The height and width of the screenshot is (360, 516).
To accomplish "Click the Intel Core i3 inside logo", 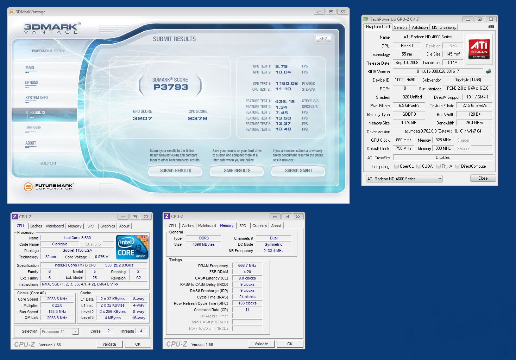I will coord(132,247).
